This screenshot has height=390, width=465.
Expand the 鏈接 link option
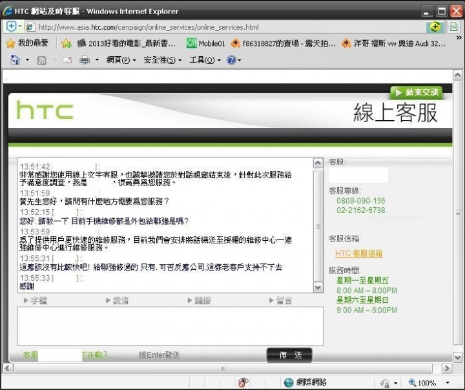coord(199,301)
